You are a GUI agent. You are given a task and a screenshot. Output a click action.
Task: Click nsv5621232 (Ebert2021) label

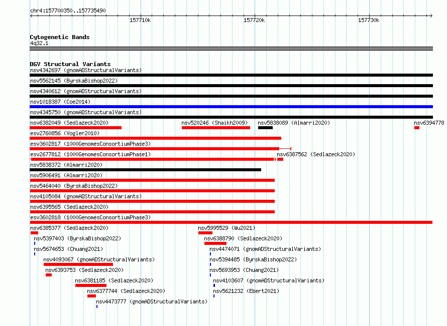click(246, 291)
